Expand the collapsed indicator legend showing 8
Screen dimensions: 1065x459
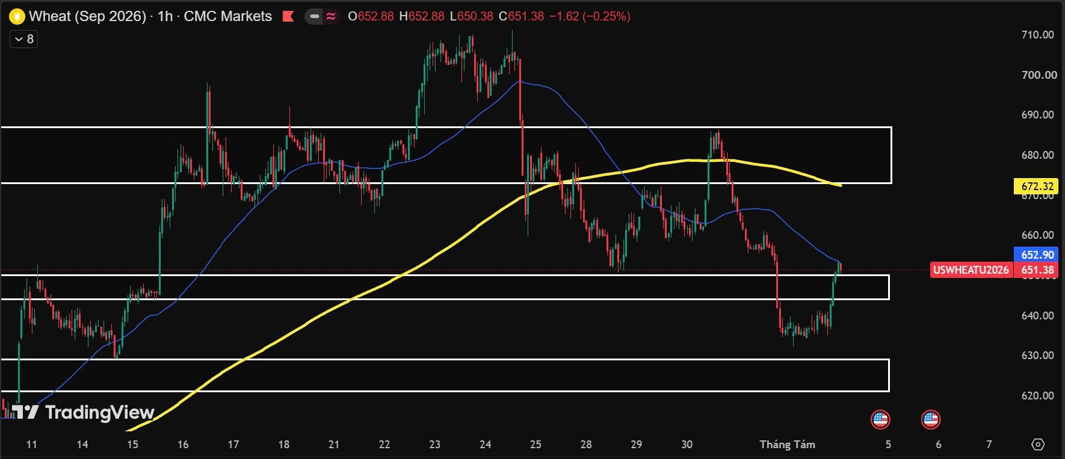tap(24, 39)
